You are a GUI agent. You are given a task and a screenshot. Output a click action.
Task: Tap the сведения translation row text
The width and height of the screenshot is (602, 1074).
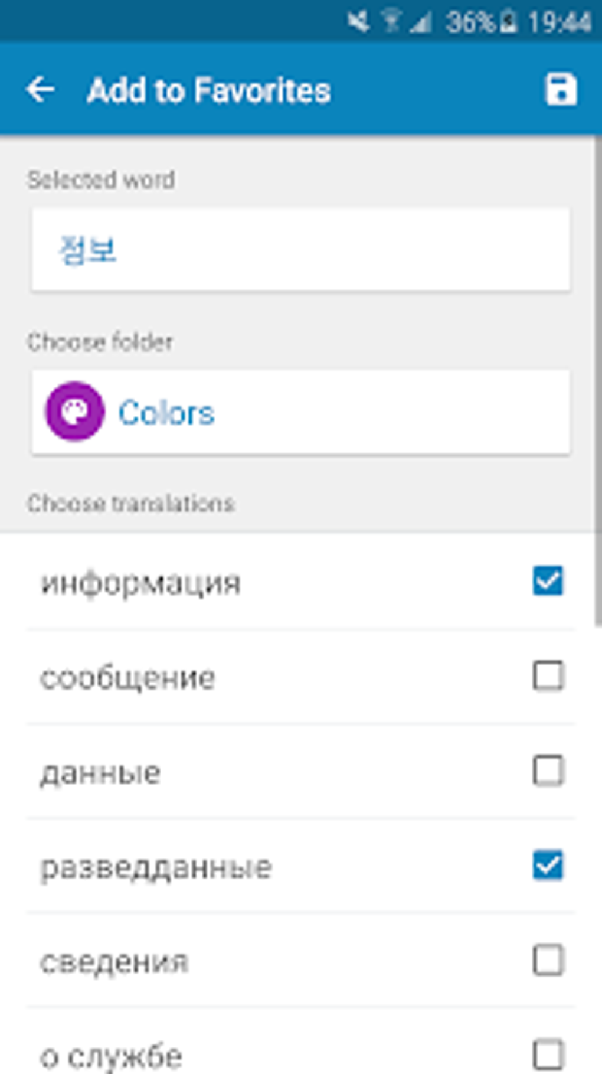114,961
